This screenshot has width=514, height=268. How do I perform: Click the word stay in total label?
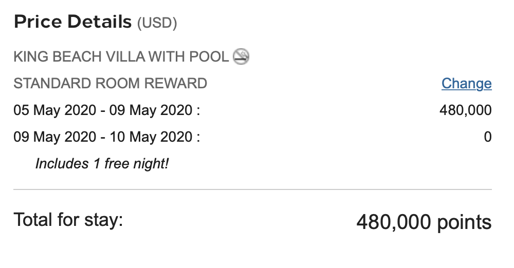(x=103, y=220)
